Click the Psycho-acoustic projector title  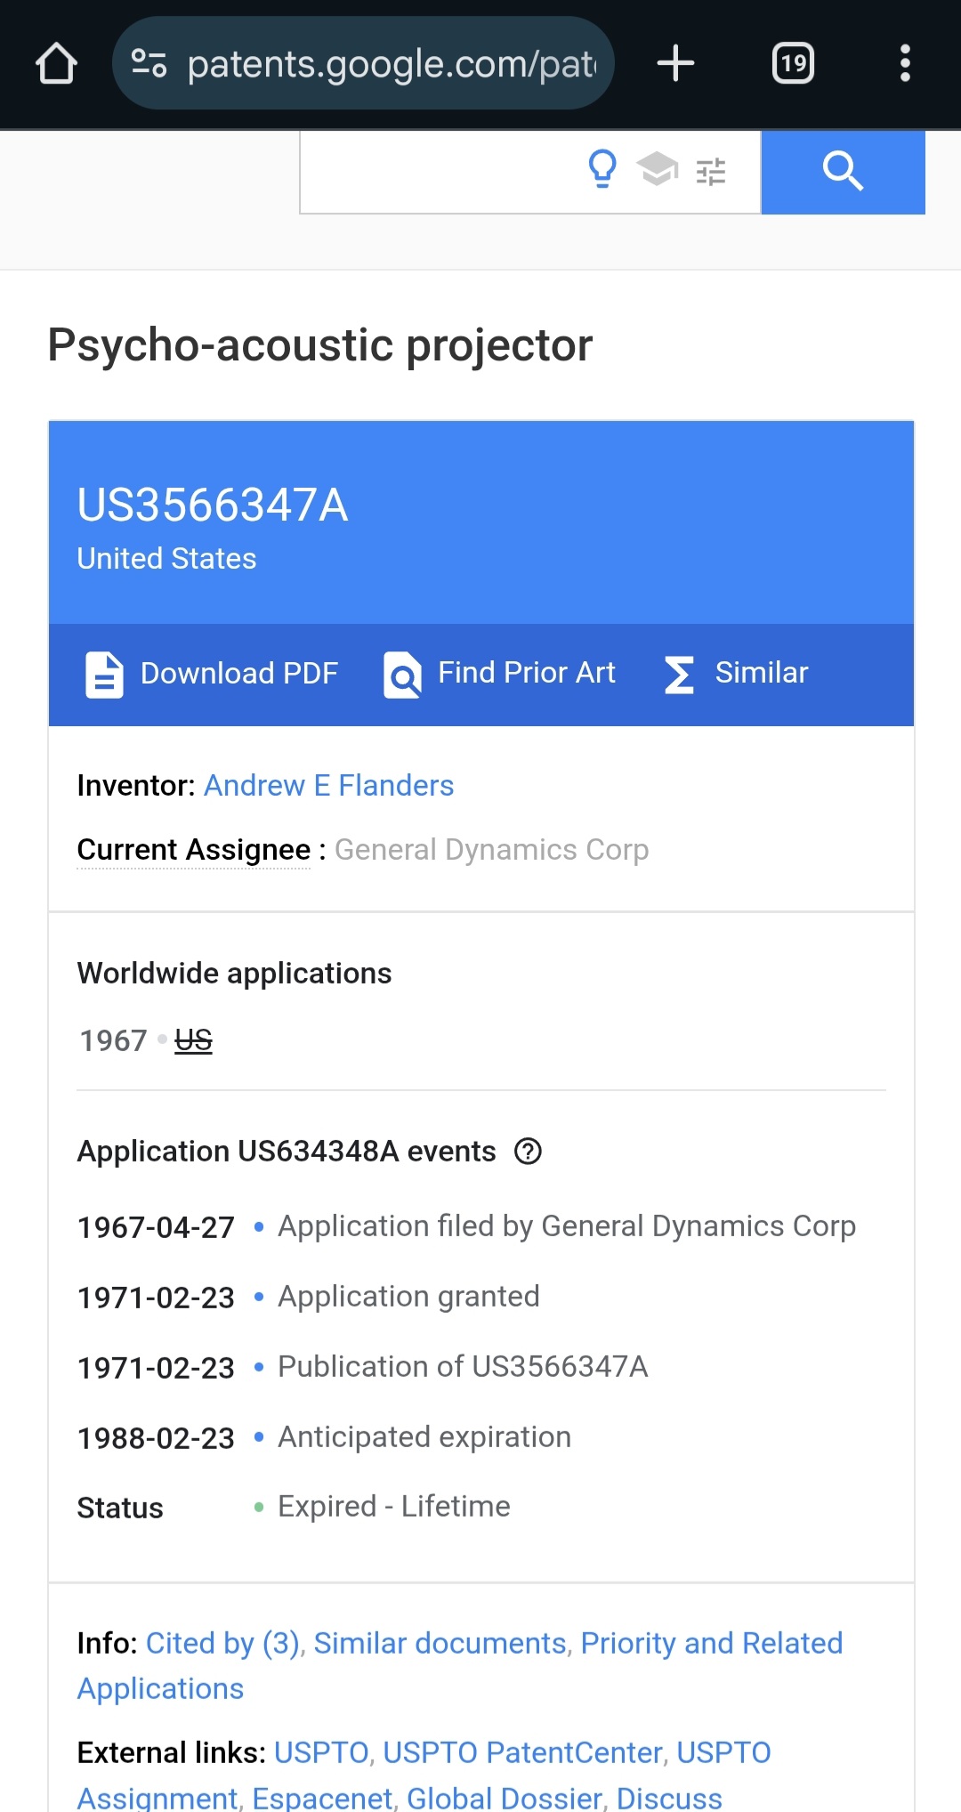click(x=320, y=345)
